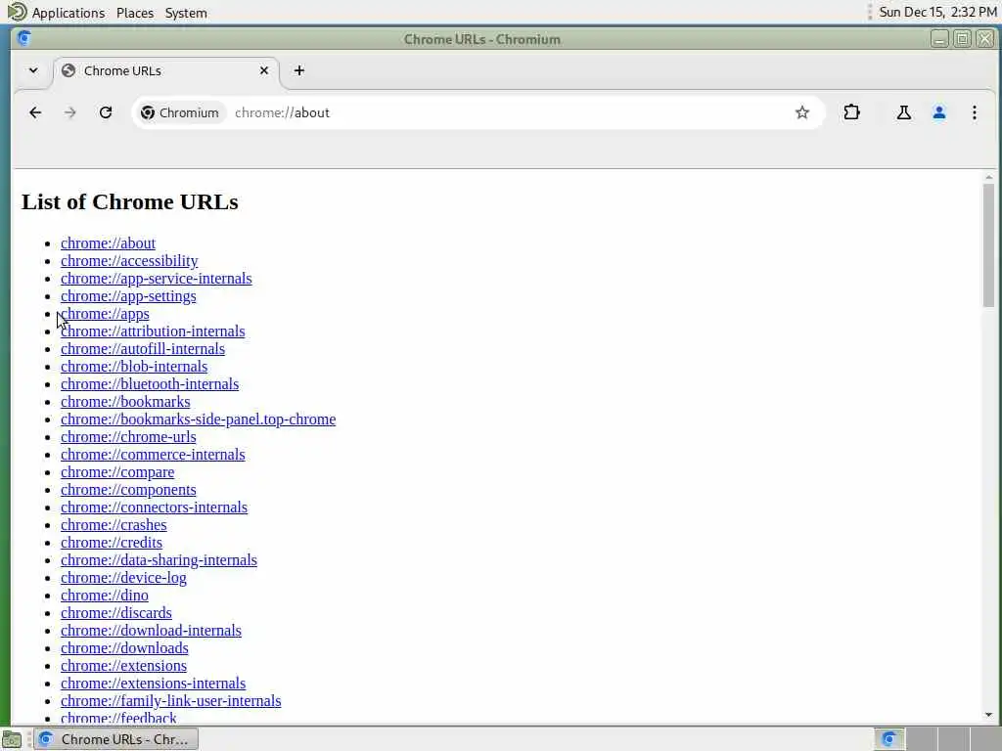Open the chrome://attribution-internals link
1002x751 pixels.
coord(153,331)
